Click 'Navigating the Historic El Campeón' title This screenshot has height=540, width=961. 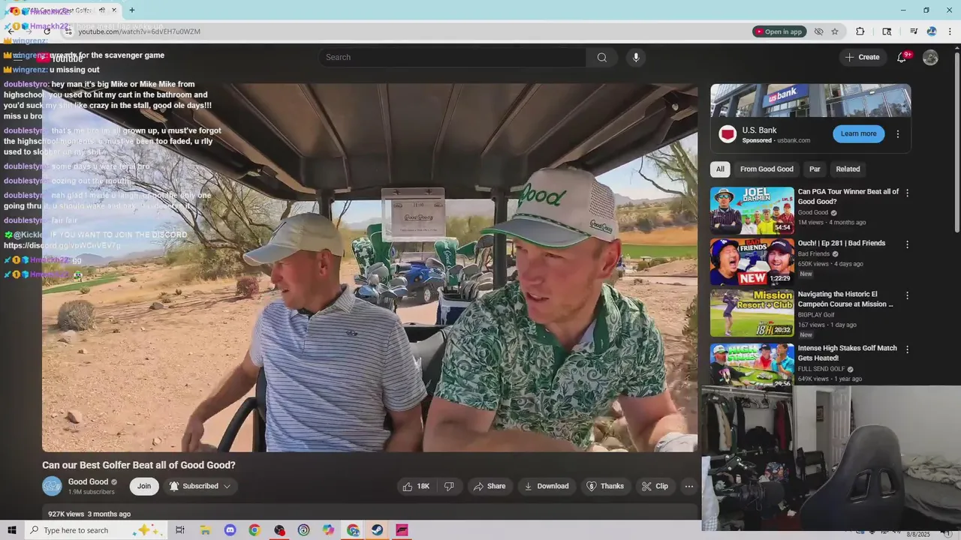coord(845,299)
